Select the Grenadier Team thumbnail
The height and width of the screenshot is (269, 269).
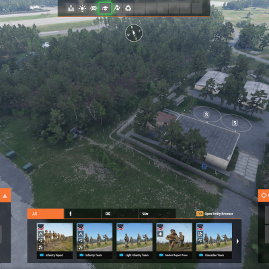(214, 241)
